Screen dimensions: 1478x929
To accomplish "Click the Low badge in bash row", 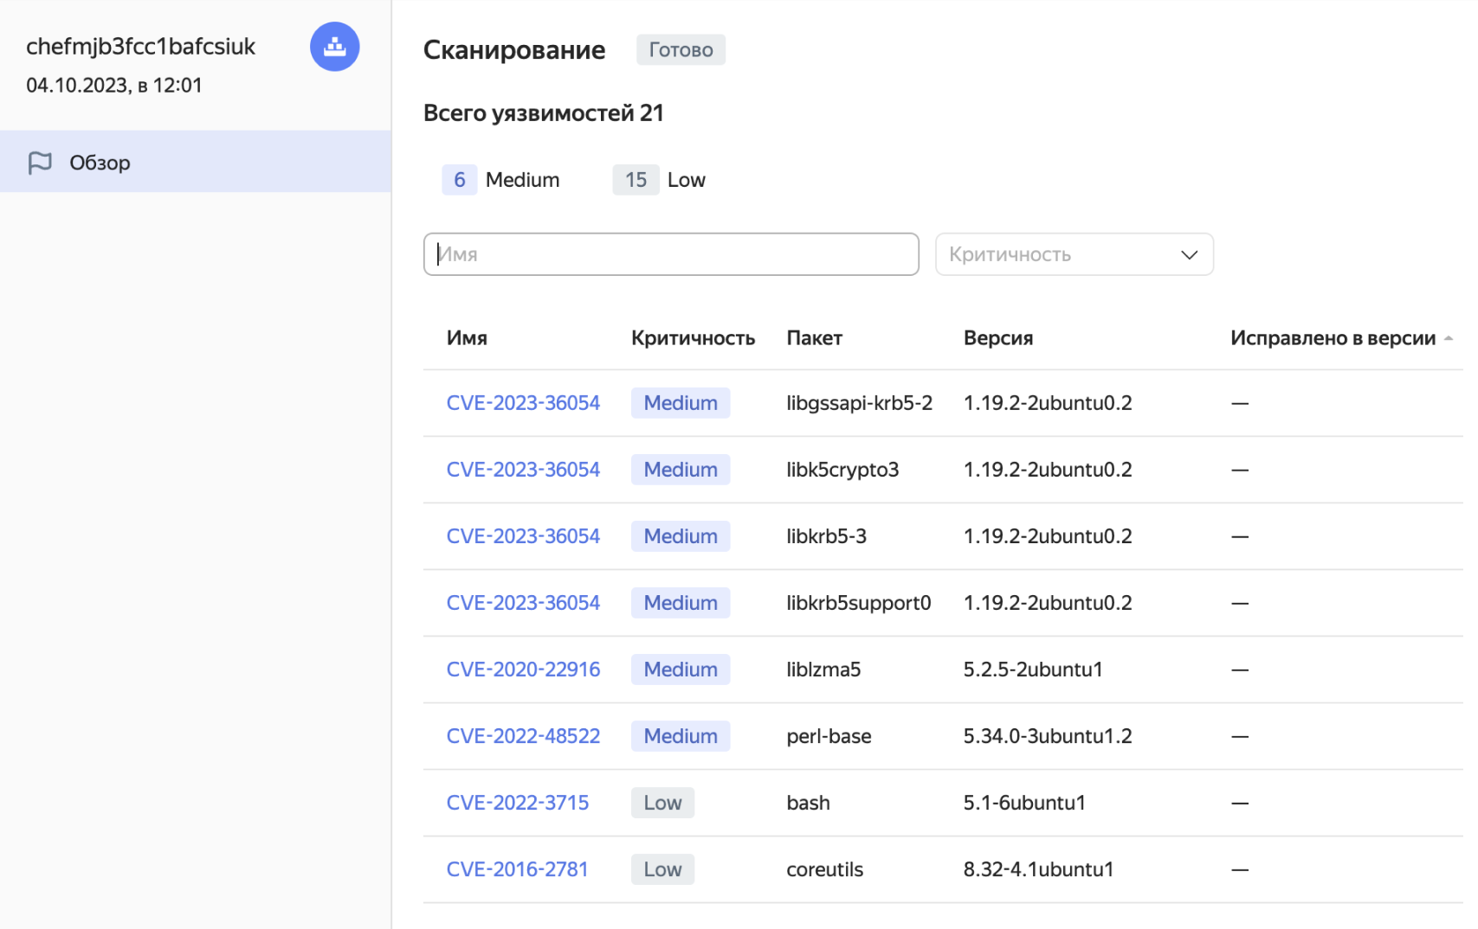I will [662, 803].
